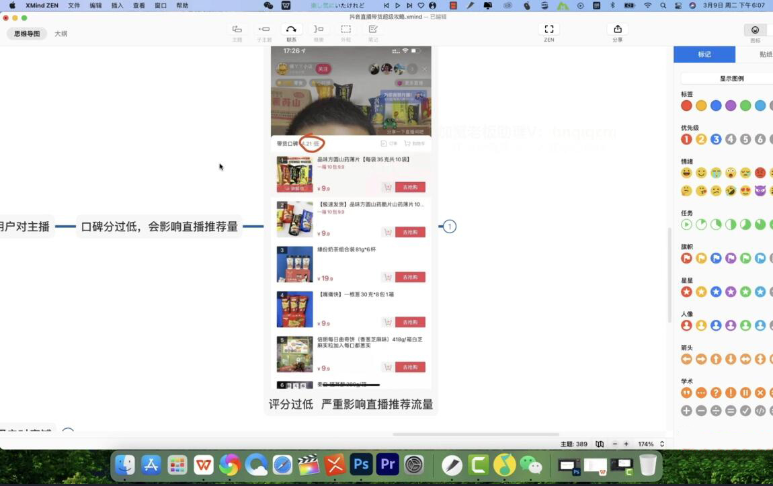Select the red flag marker
773x486 pixels.
(686, 258)
